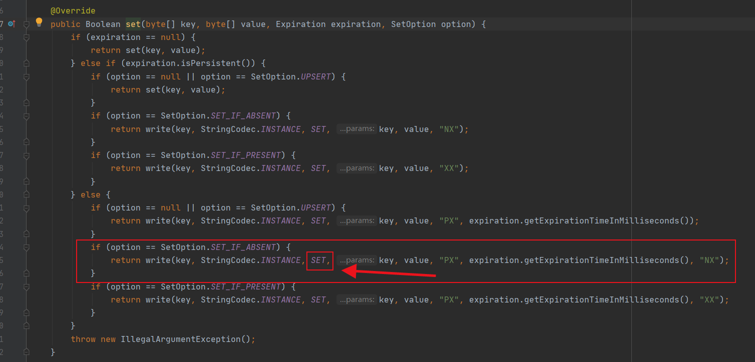This screenshot has height=362, width=755.
Task: Click the overrides-method gutter icon on line 7
Action: 12,23
